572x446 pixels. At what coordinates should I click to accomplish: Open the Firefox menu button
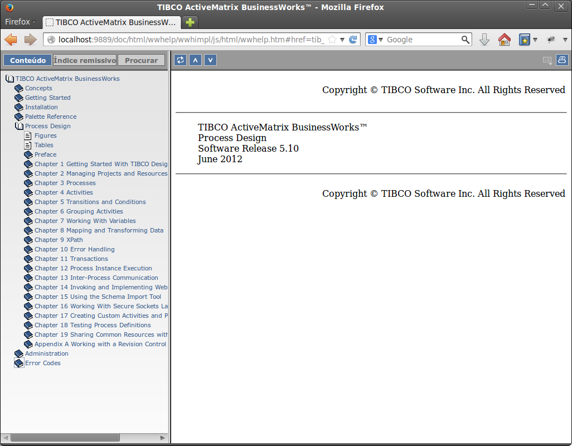point(20,21)
